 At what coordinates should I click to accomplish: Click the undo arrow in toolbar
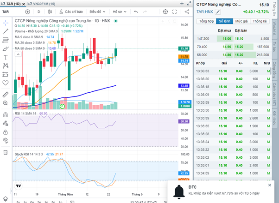point(136,12)
